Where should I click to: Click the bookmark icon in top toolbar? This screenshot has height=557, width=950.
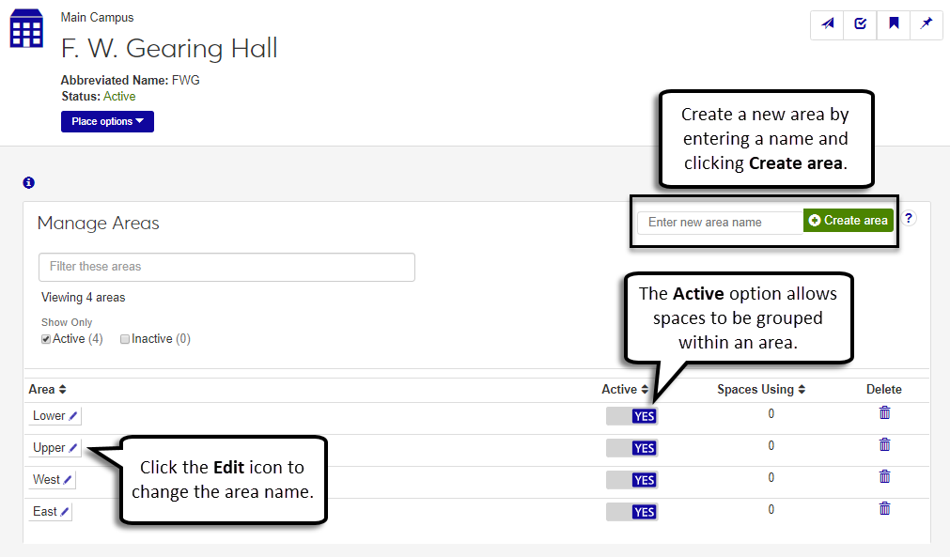point(894,24)
